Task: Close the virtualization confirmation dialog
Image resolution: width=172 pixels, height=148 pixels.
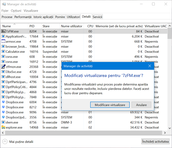Action: [x=150, y=66]
